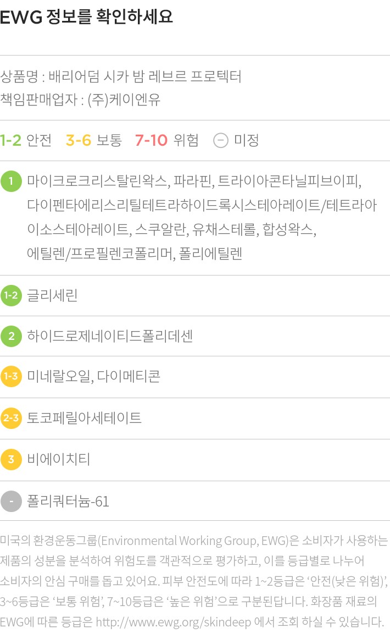Click the green 1-2 badge beside 글리세린
This screenshot has width=390, height=633.
pos(11,295)
